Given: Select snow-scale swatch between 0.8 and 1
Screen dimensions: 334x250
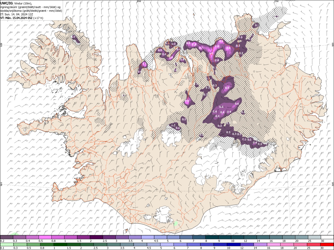Looking at the screenshot, I should [58, 237].
